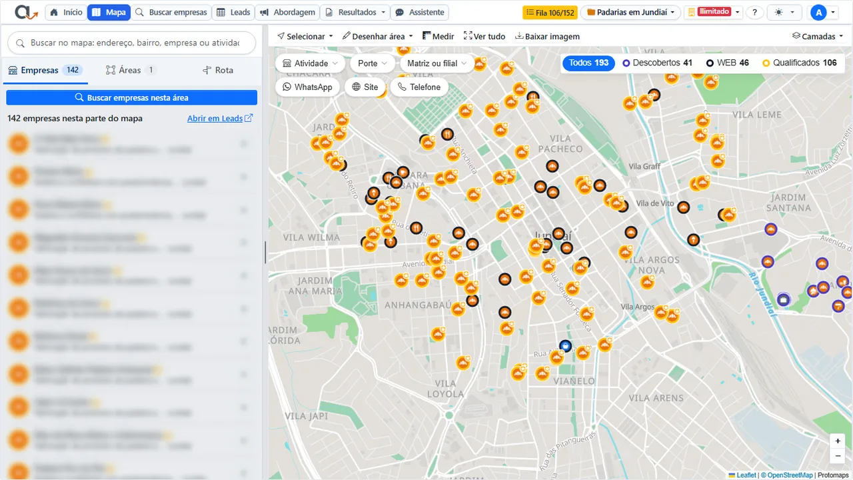Follow the Abrir em Leads link
This screenshot has height=480, width=853.
[220, 118]
